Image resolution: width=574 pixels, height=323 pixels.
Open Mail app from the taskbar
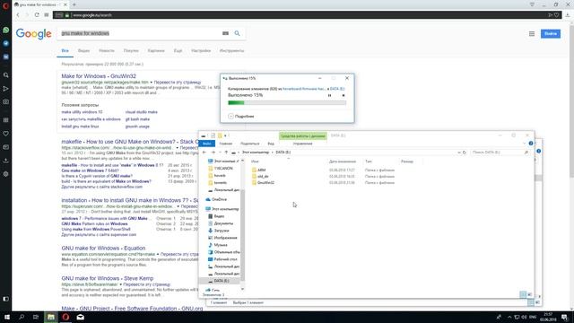pyautogui.click(x=81, y=317)
